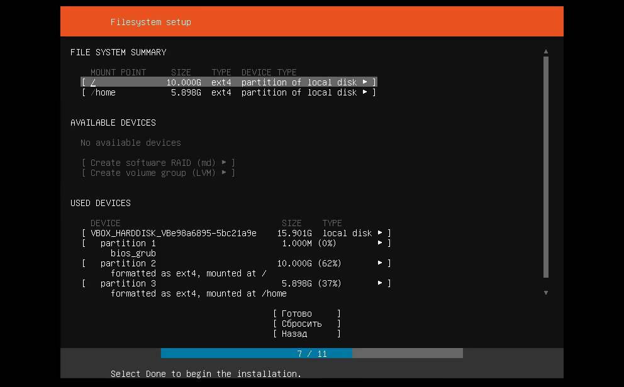The width and height of the screenshot is (624, 387).
Task: Click the 7 / 11 progress bar
Action: [x=312, y=354]
